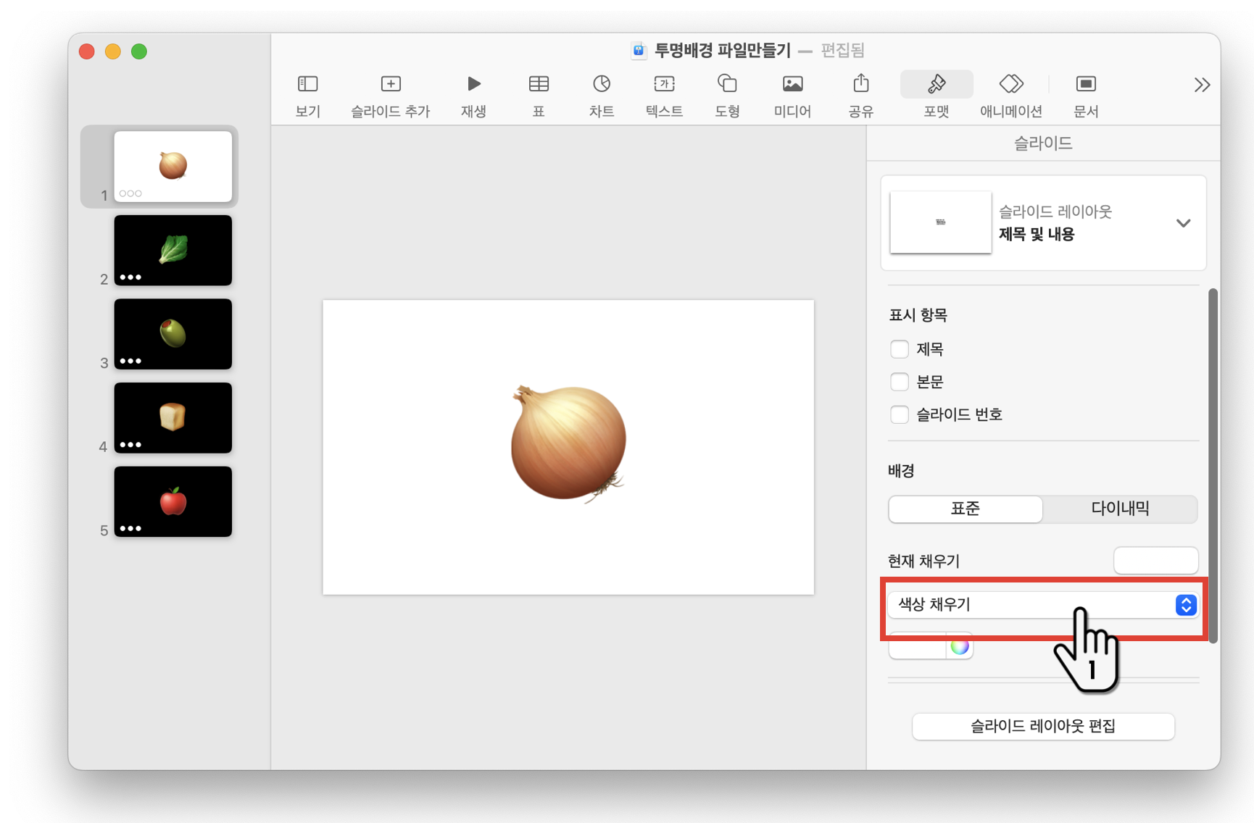Click the 슬라이드 레이아웃 편집 button
1254x823 pixels.
(x=1042, y=727)
